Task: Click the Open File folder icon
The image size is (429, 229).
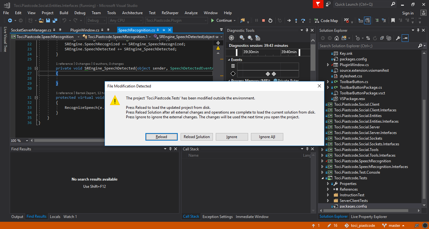Action: point(41,20)
